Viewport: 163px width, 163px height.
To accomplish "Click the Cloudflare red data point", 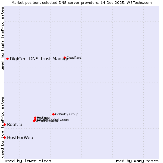I will click(x=65, y=58).
